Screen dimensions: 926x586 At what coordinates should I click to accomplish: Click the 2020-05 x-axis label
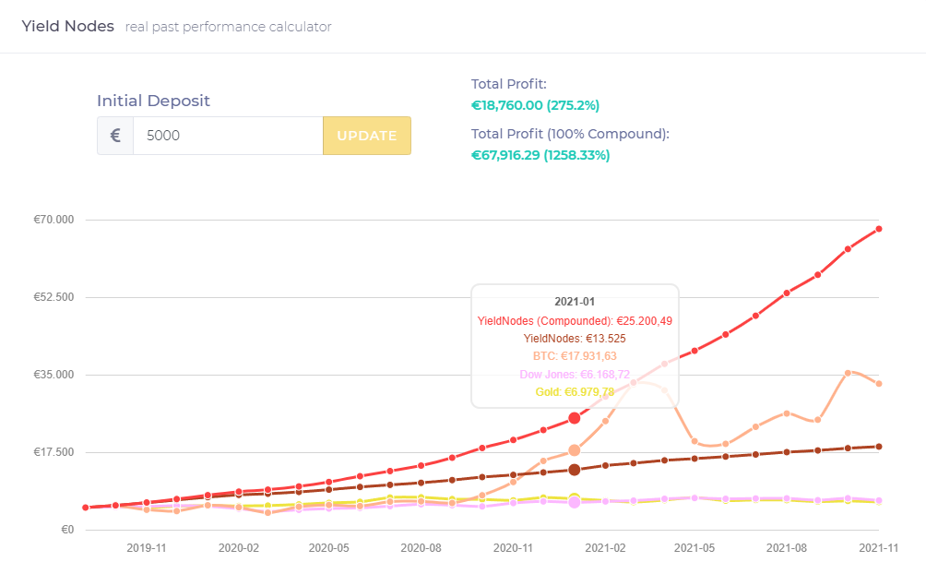tap(329, 548)
